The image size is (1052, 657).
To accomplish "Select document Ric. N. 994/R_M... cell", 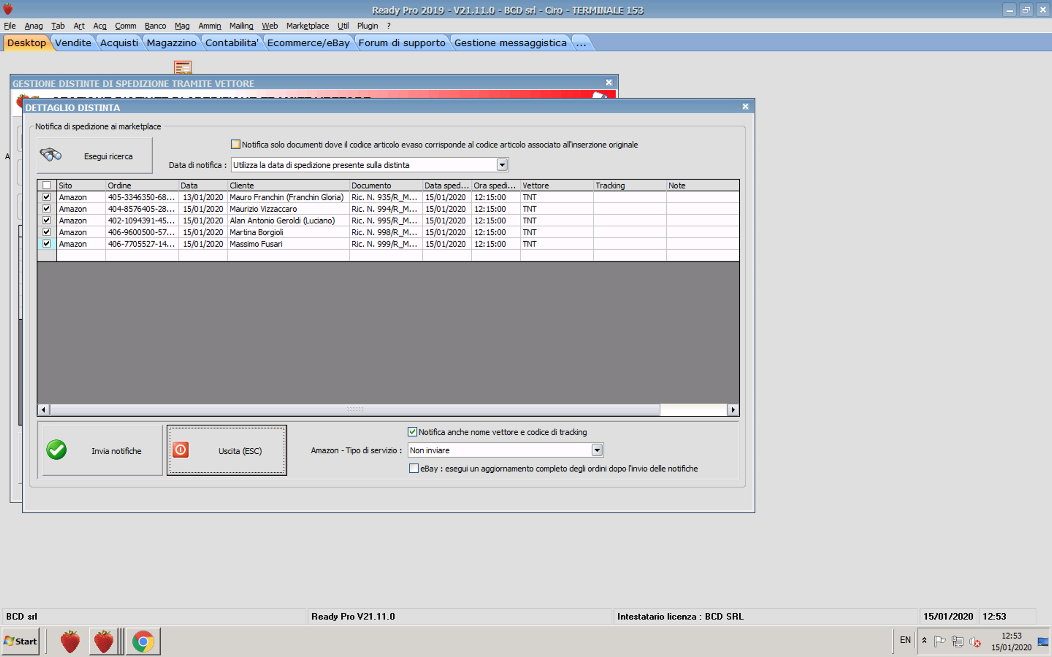I will tap(386, 209).
